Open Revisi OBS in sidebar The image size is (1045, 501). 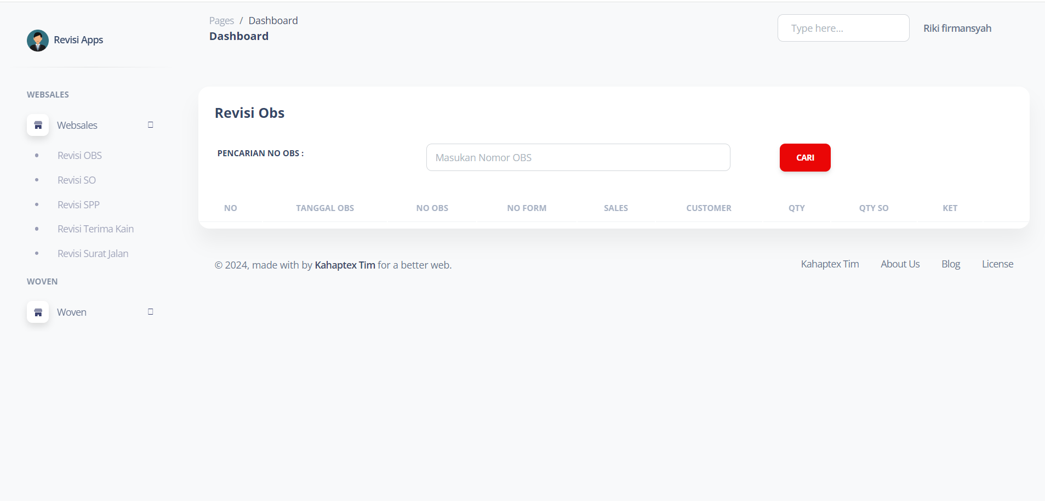pyautogui.click(x=79, y=156)
